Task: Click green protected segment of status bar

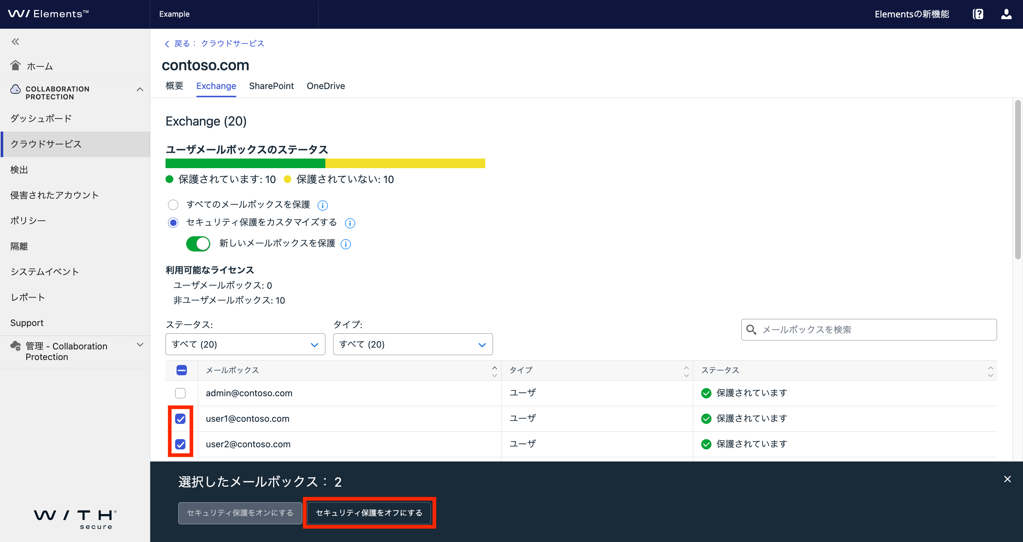Action: 245,164
